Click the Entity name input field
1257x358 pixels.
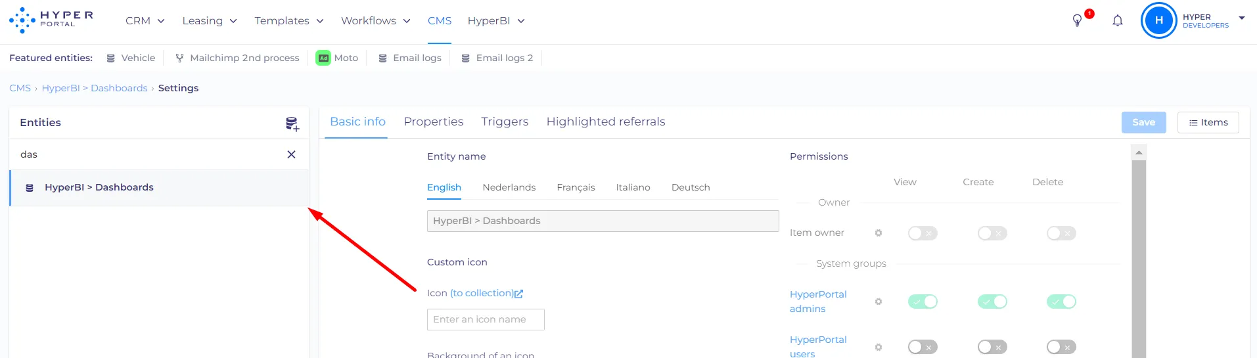[603, 221]
